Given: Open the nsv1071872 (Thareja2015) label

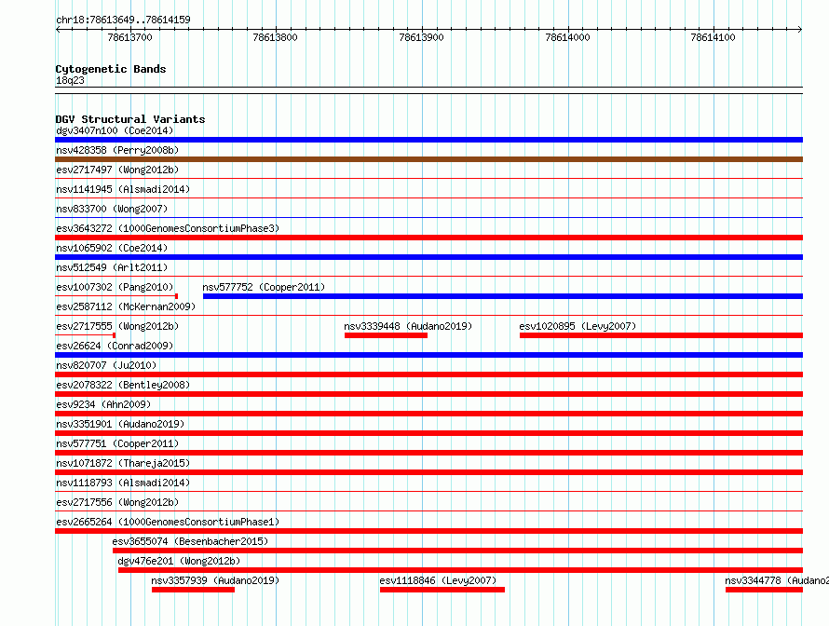Looking at the screenshot, I should [x=123, y=463].
